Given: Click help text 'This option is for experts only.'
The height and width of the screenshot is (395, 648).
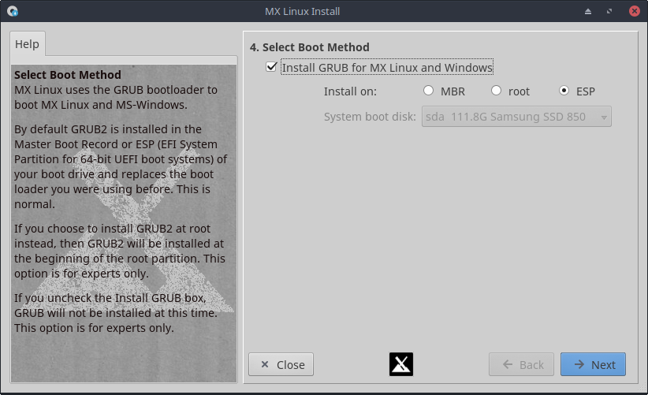Looking at the screenshot, I should click(x=94, y=328).
